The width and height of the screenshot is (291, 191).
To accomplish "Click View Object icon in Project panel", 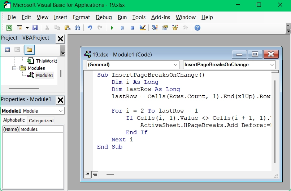I will point(17,50).
